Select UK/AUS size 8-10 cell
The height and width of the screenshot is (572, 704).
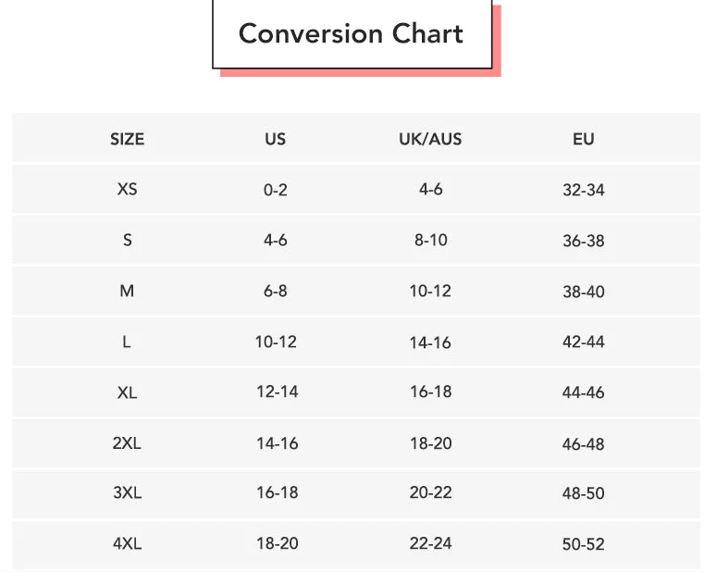(x=430, y=241)
